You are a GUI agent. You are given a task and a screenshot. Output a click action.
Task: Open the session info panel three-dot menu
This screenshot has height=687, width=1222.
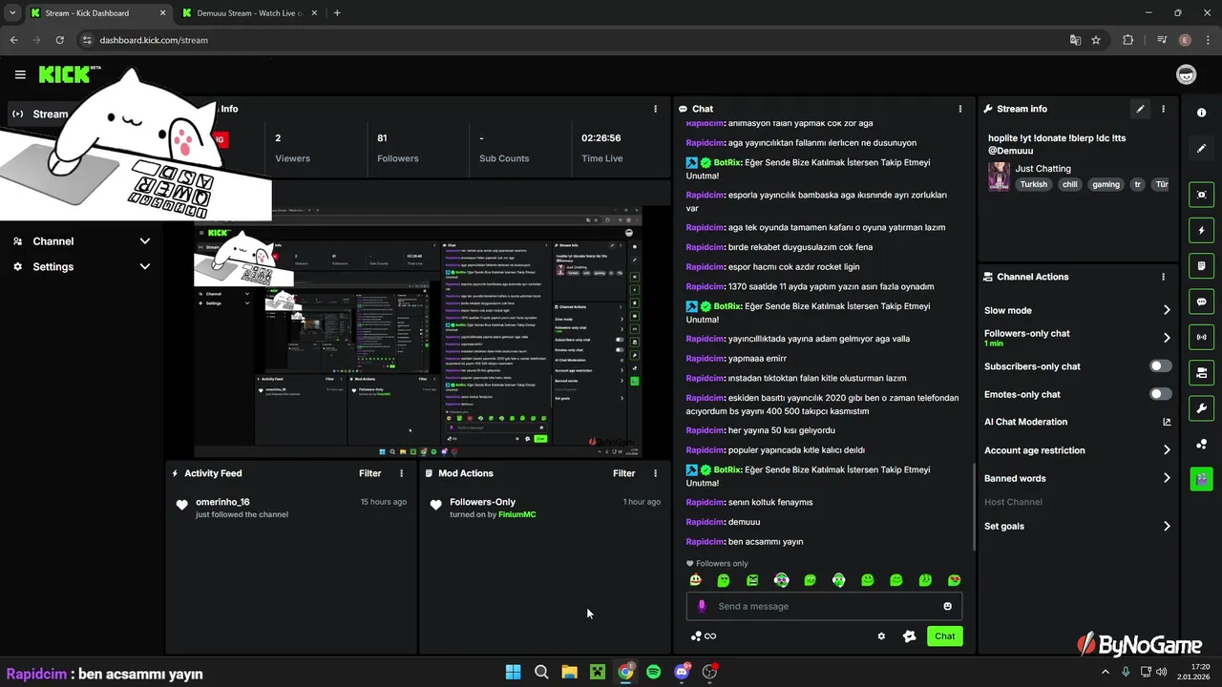[x=655, y=109]
